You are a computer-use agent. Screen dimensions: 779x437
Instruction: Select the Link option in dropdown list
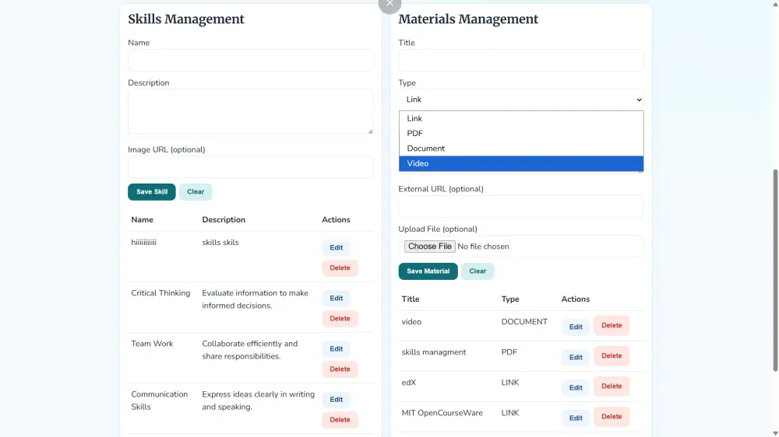point(520,119)
